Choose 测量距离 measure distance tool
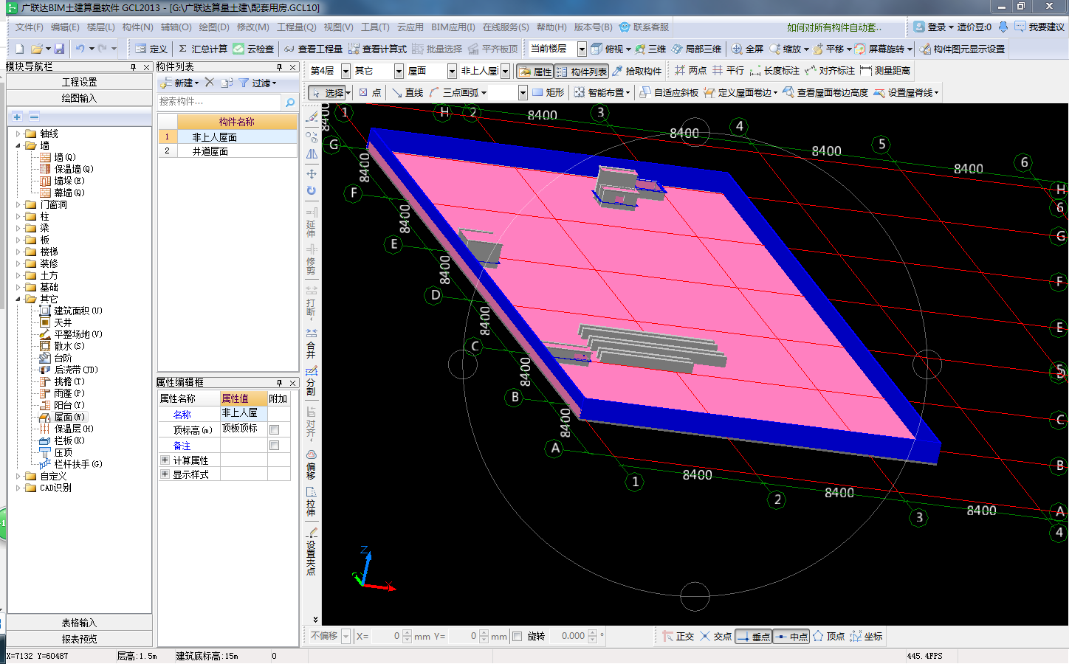Image resolution: width=1069 pixels, height=664 pixels. (x=885, y=71)
